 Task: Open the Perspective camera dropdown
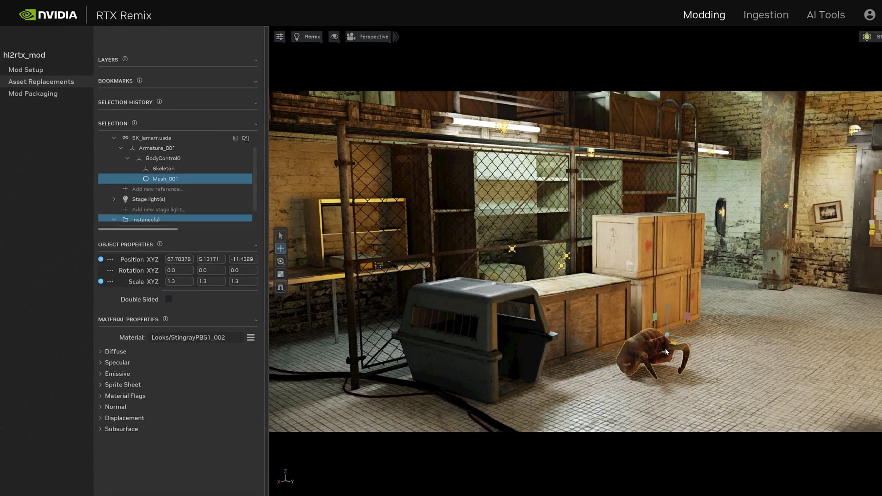[368, 37]
